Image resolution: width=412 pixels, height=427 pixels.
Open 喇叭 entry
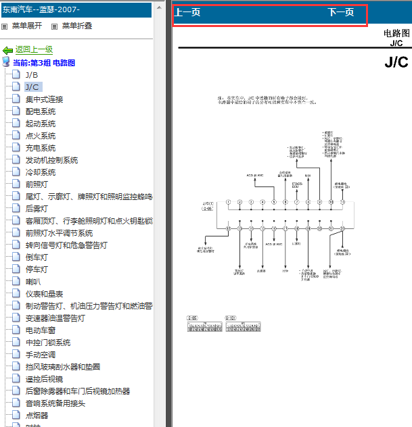(x=33, y=282)
